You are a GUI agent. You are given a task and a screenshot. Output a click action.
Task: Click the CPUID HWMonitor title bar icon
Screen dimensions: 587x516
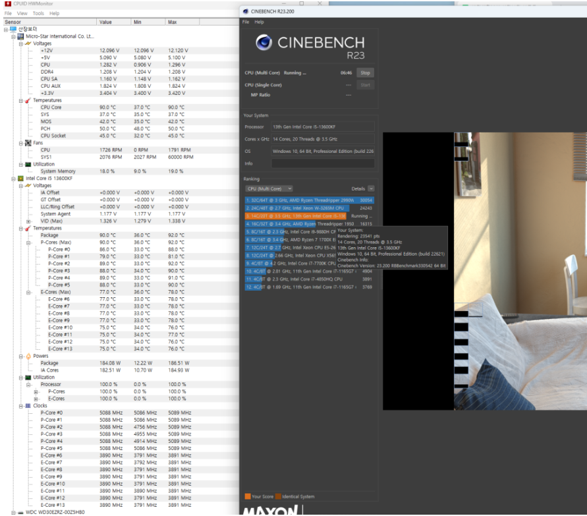click(7, 3)
